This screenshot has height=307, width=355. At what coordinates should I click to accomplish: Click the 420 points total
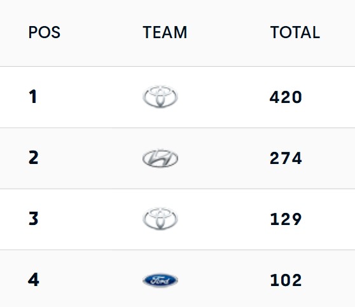click(x=286, y=97)
